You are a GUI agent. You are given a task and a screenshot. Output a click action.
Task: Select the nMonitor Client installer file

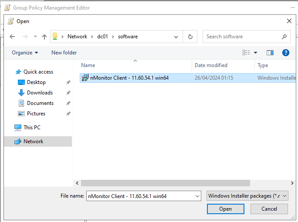[129, 78]
